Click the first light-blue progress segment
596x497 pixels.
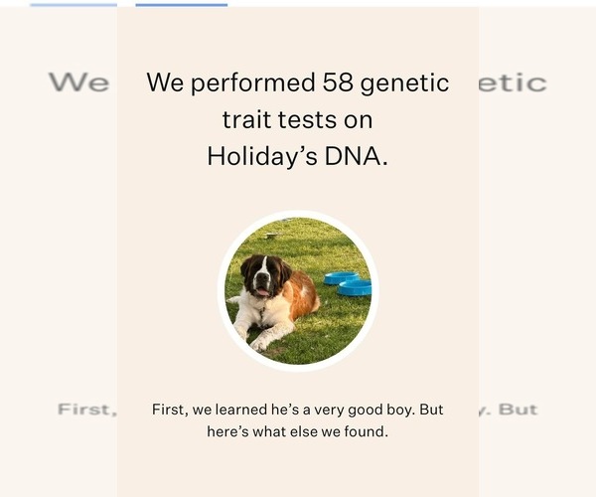tap(74, 4)
